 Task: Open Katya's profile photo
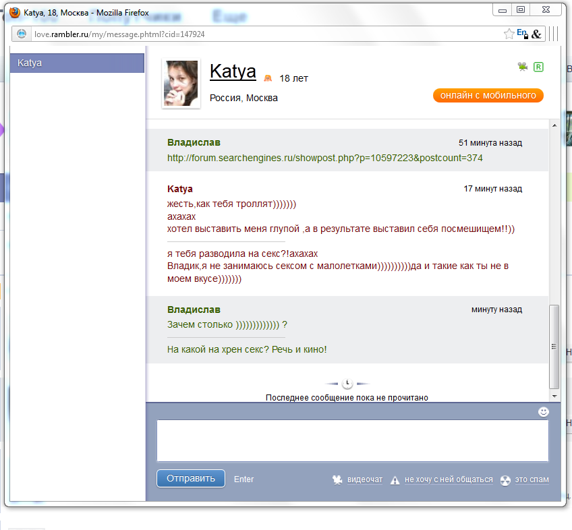pos(181,84)
